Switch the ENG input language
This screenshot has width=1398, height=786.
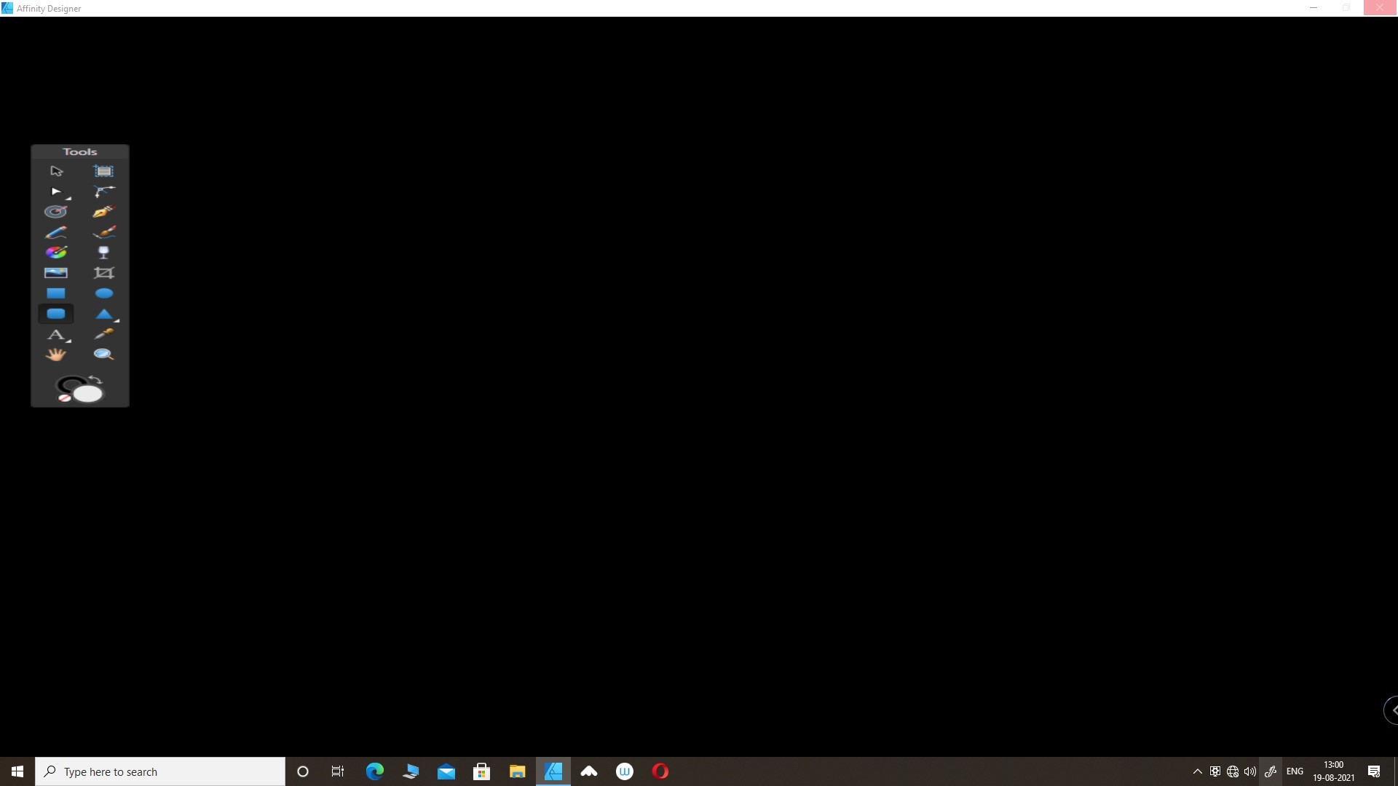tap(1295, 771)
